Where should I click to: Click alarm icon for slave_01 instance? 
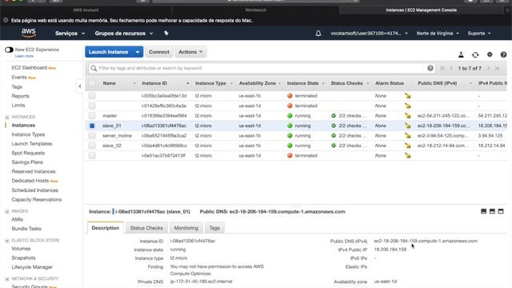click(408, 126)
